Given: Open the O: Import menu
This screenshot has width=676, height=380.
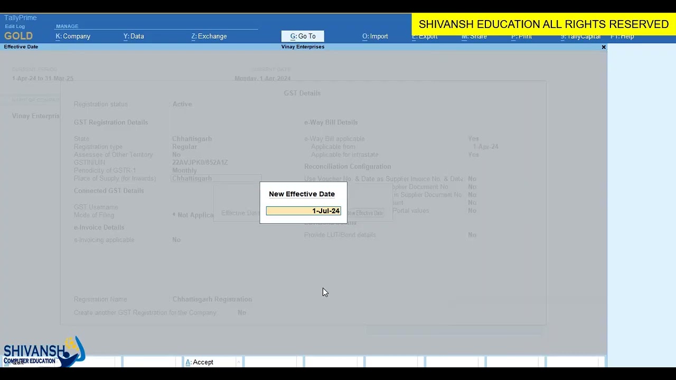Looking at the screenshot, I should [375, 36].
